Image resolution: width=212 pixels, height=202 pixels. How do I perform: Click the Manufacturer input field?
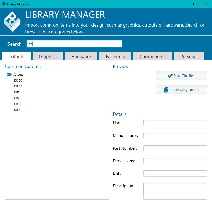tap(175, 135)
